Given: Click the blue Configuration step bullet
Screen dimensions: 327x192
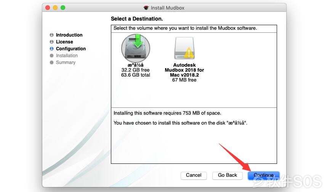Looking at the screenshot, I should click(52, 49).
